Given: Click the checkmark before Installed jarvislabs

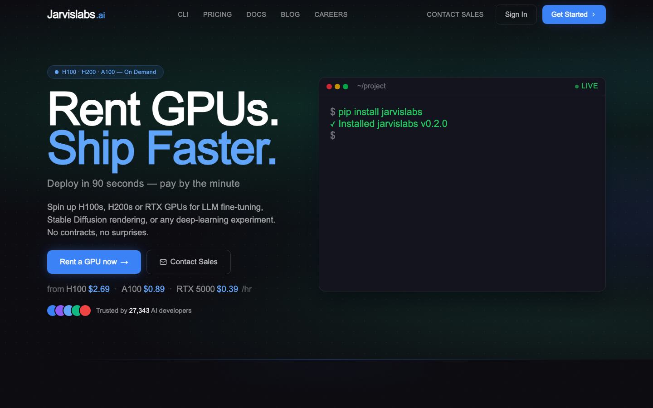Looking at the screenshot, I should tap(333, 124).
